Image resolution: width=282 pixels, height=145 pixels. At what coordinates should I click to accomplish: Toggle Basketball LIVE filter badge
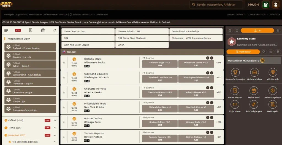pyautogui.click(x=47, y=135)
